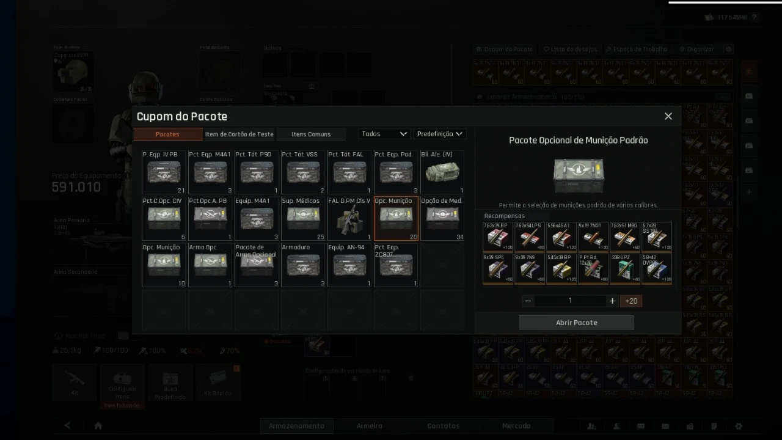Click the .338 UPZ ammo reward

coord(625,268)
